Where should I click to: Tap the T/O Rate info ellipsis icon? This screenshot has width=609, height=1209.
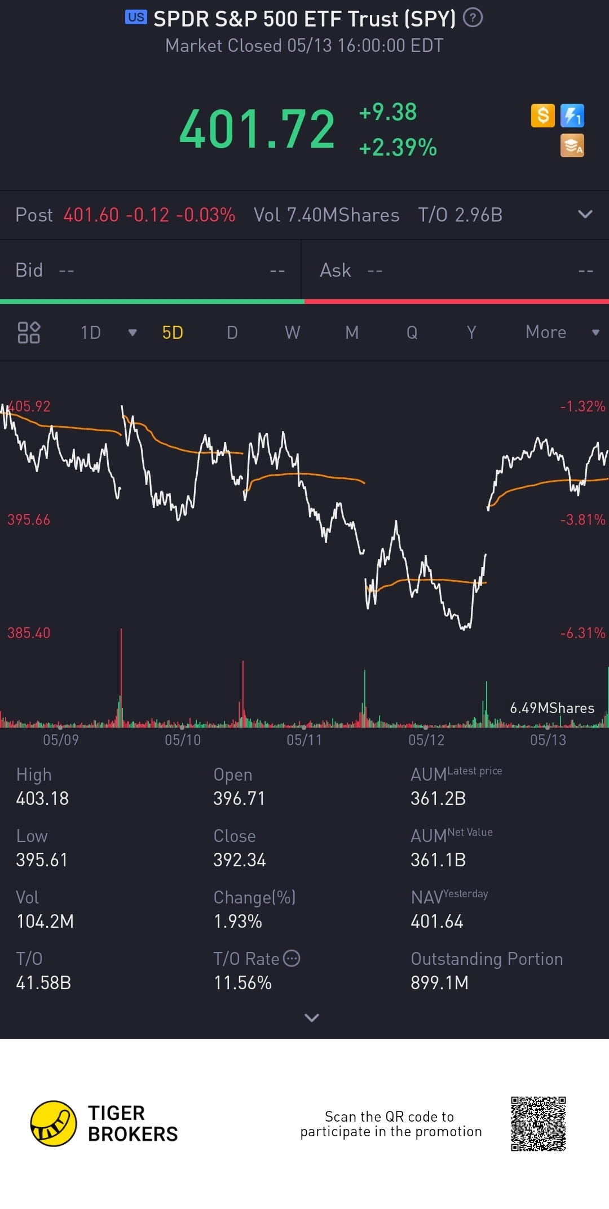[x=292, y=958]
